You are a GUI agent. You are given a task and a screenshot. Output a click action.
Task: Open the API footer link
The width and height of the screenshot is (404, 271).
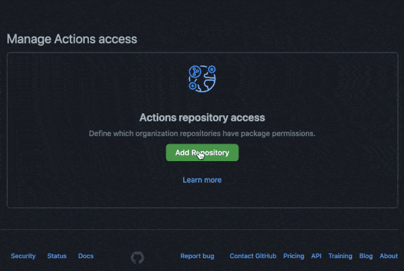(x=316, y=256)
